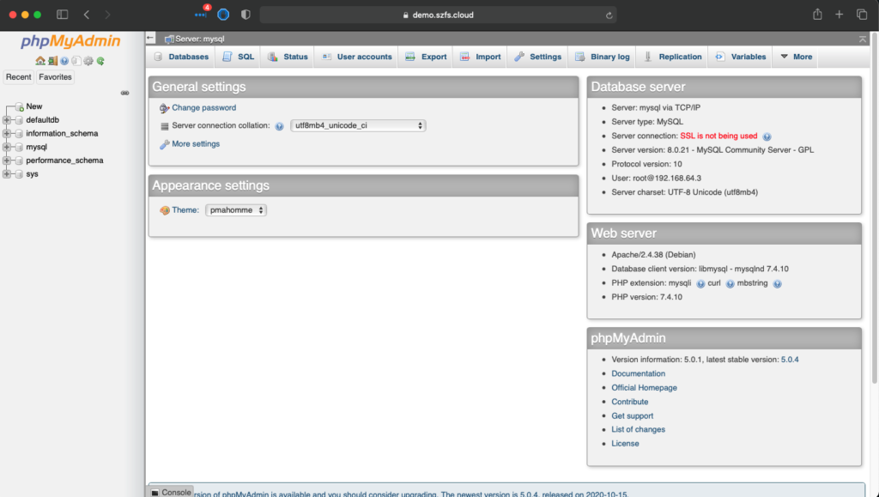Click the Recent tables button
This screenshot has width=879, height=497.
pyautogui.click(x=19, y=76)
